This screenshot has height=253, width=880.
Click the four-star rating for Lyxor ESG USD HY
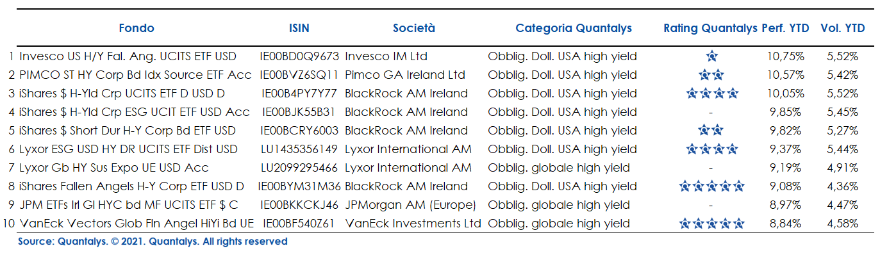click(x=711, y=149)
